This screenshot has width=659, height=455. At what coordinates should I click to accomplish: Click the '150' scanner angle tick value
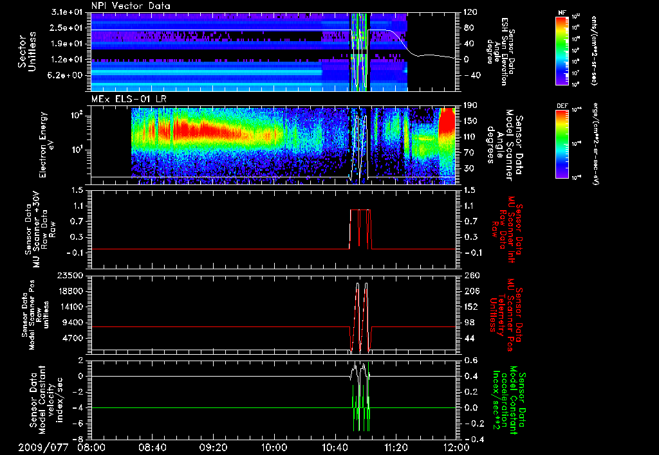(470, 121)
